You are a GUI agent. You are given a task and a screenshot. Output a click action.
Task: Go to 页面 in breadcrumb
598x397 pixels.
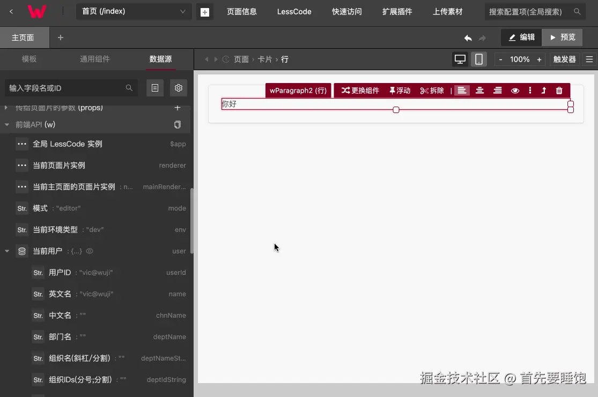[241, 59]
